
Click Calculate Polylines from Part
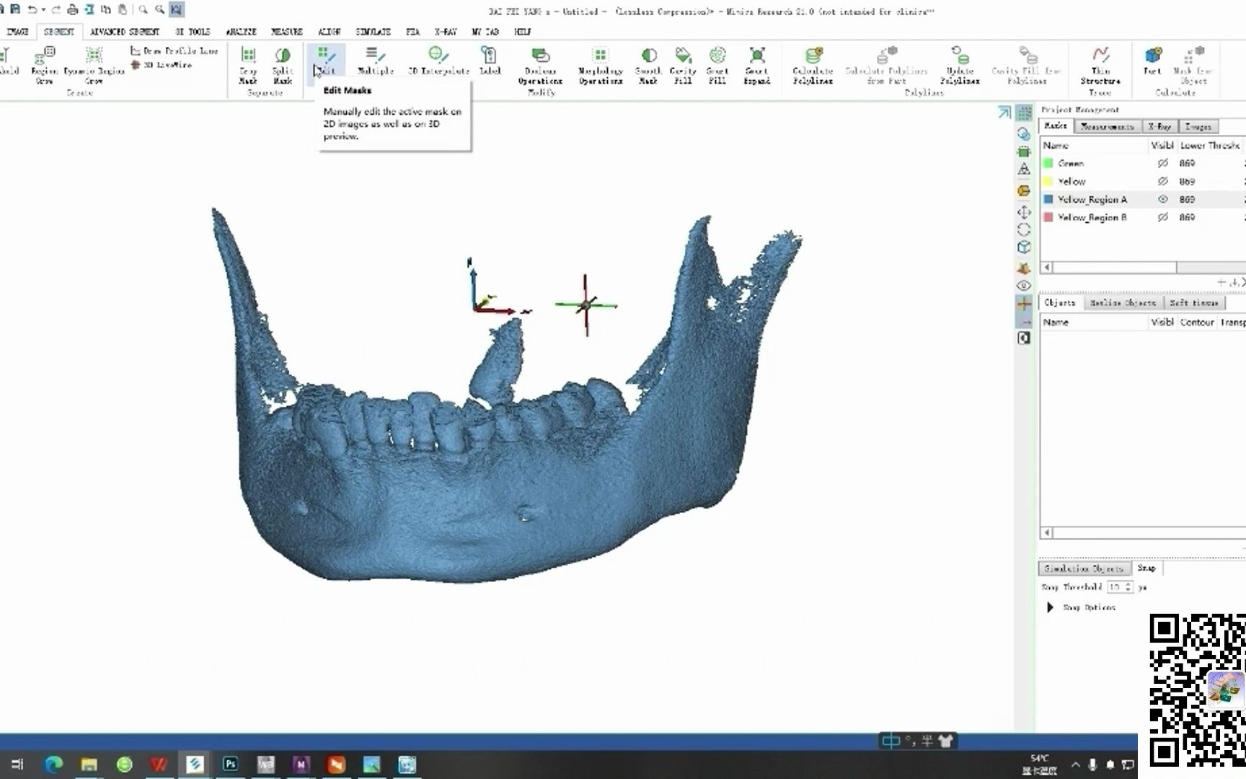[886, 65]
